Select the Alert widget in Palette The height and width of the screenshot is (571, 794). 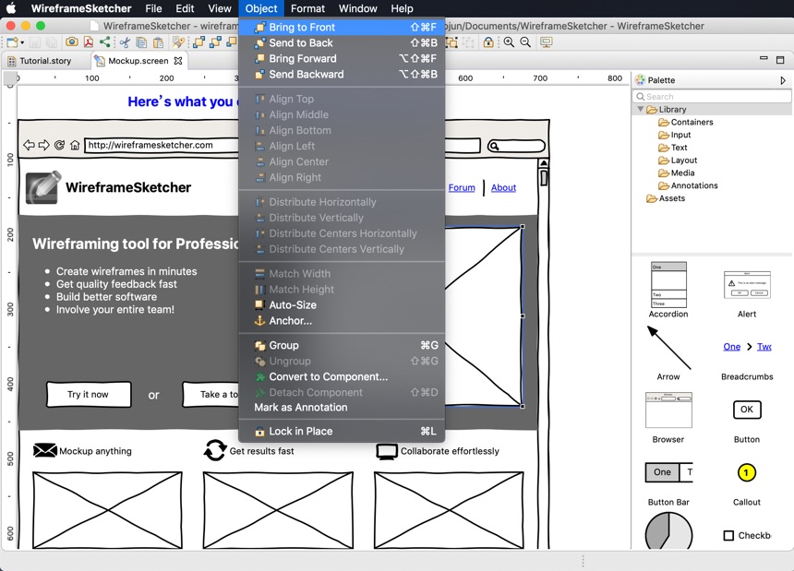point(747,294)
